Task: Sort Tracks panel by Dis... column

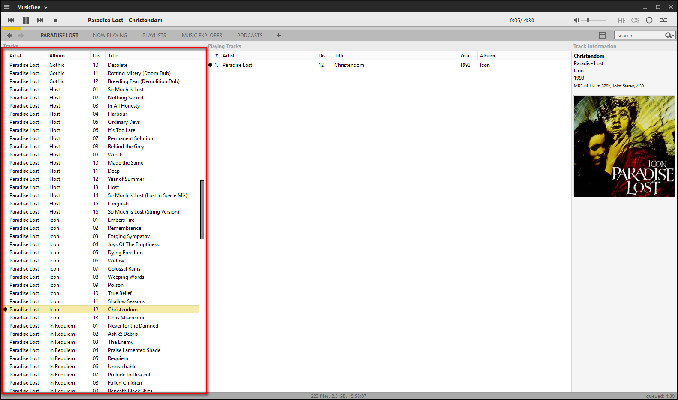Action: point(98,56)
